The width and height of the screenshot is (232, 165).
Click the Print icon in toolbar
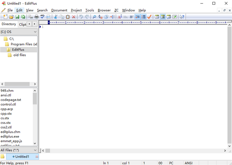point(36,17)
